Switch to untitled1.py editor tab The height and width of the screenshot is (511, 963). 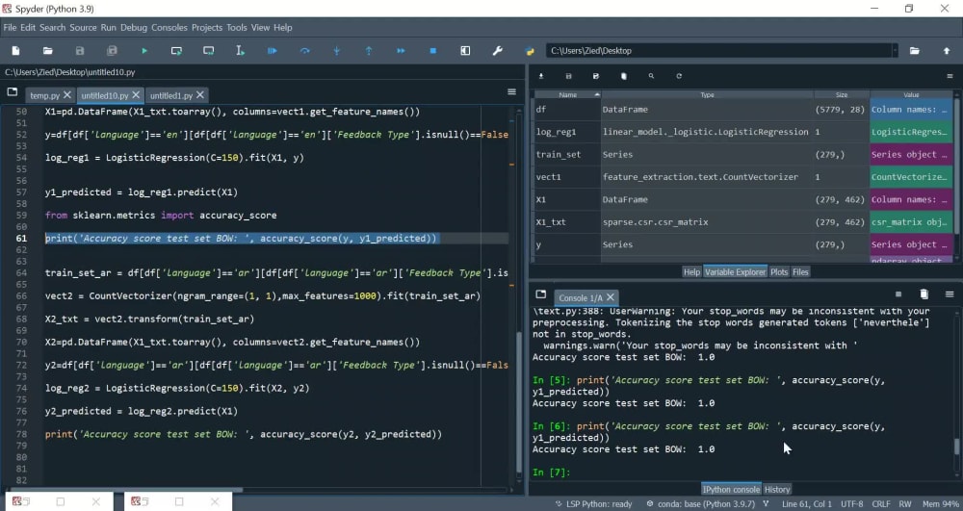coord(171,95)
